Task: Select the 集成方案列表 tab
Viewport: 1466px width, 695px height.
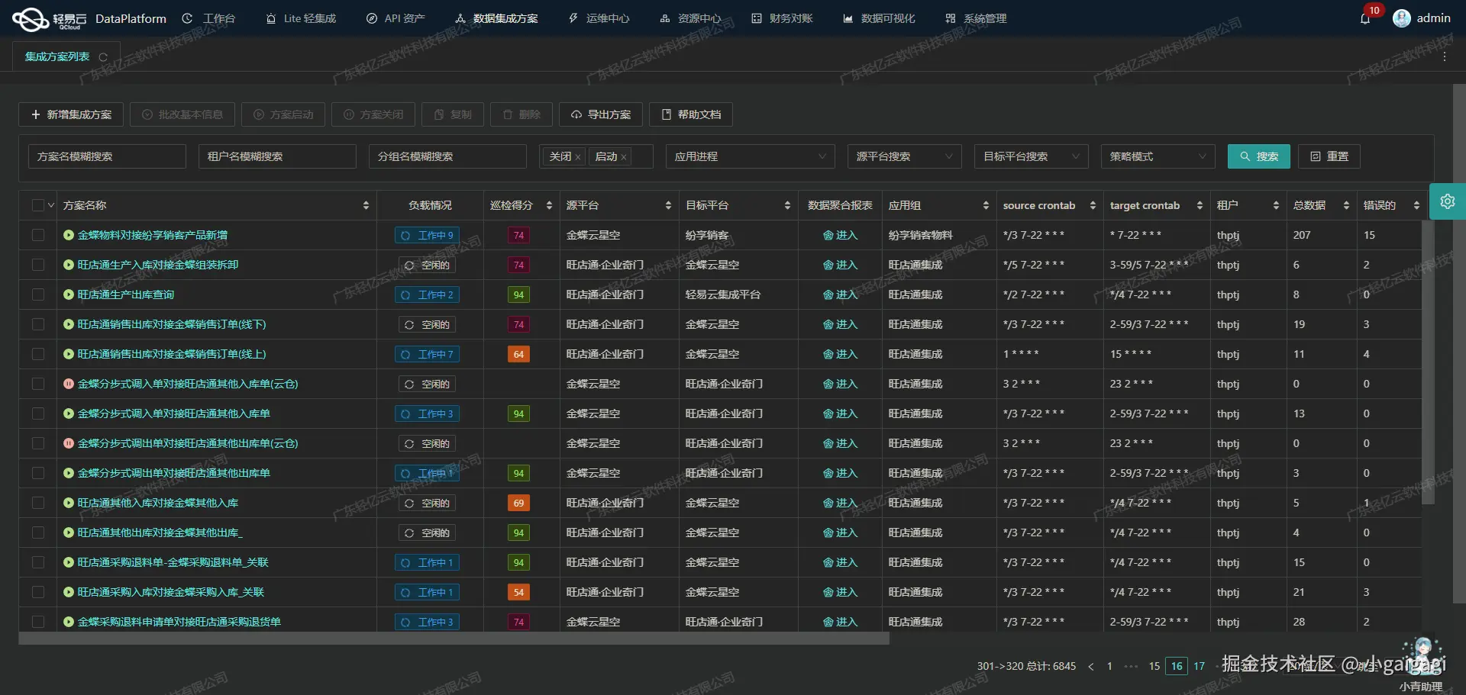Action: [57, 56]
